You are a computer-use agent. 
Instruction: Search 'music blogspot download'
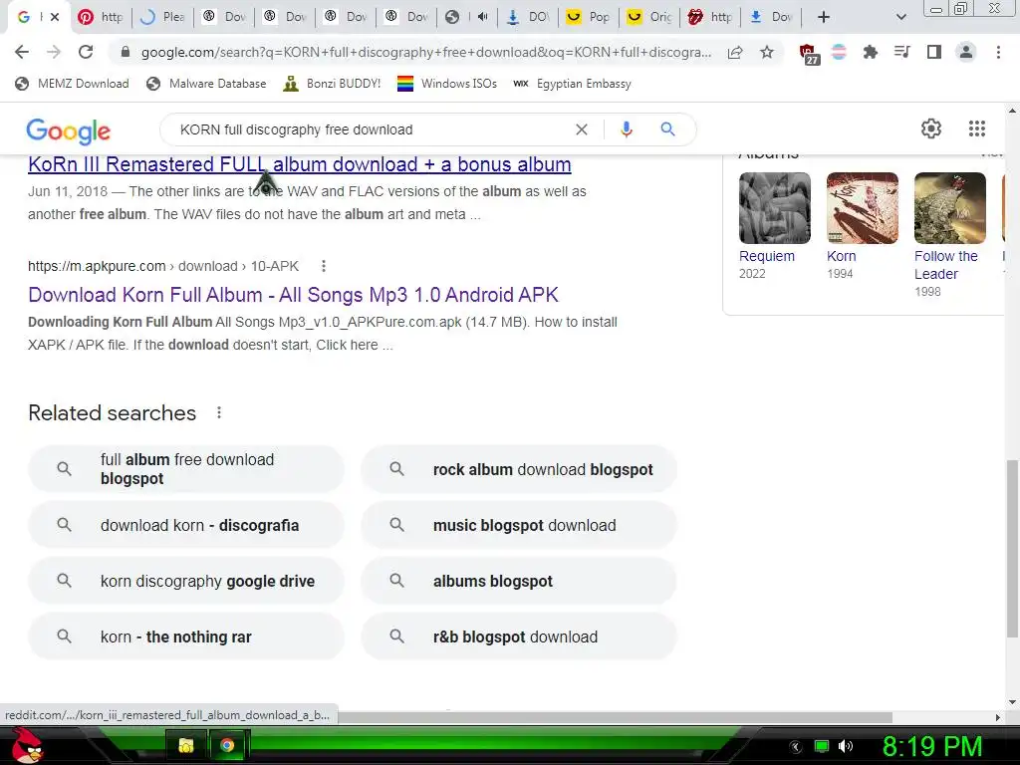[x=519, y=525]
